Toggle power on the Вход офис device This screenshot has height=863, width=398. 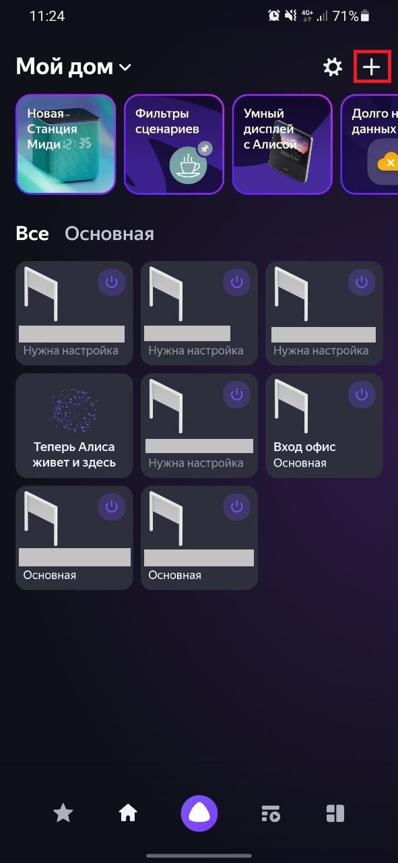coord(362,395)
